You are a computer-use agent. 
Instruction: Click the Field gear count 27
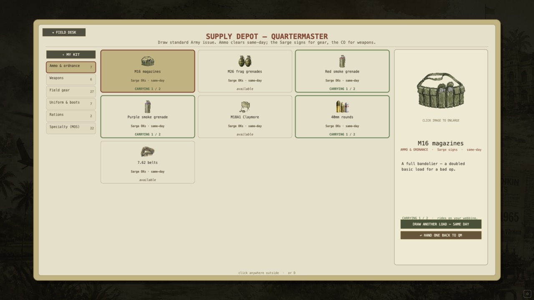[92, 92]
